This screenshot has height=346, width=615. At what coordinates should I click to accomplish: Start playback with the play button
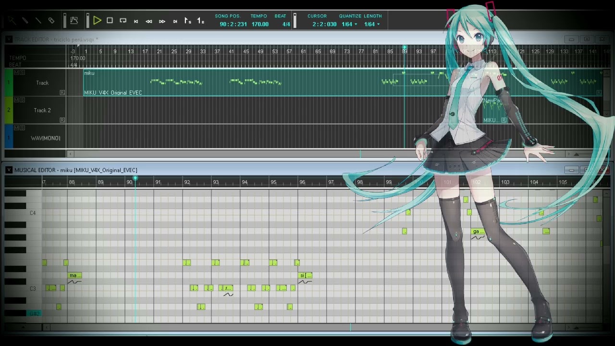(97, 21)
